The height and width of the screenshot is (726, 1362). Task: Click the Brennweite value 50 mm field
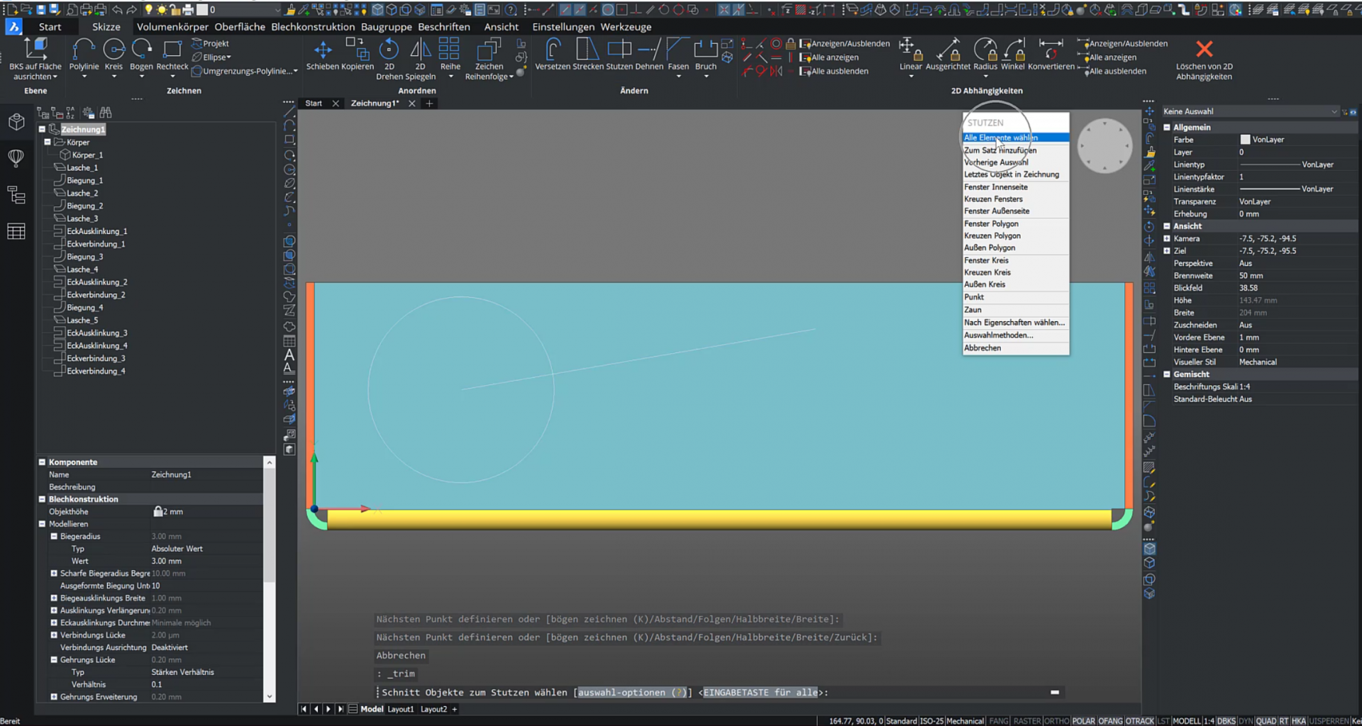click(1295, 276)
